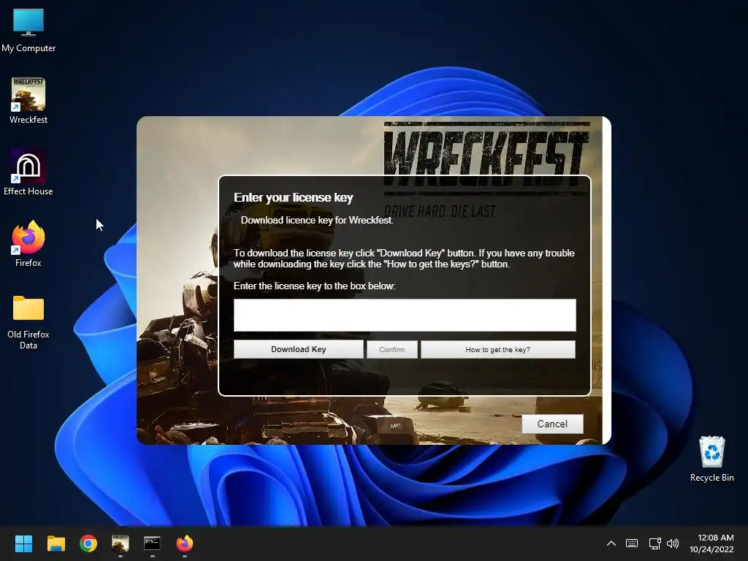
Task: Focus the license key input box
Action: [x=405, y=316]
